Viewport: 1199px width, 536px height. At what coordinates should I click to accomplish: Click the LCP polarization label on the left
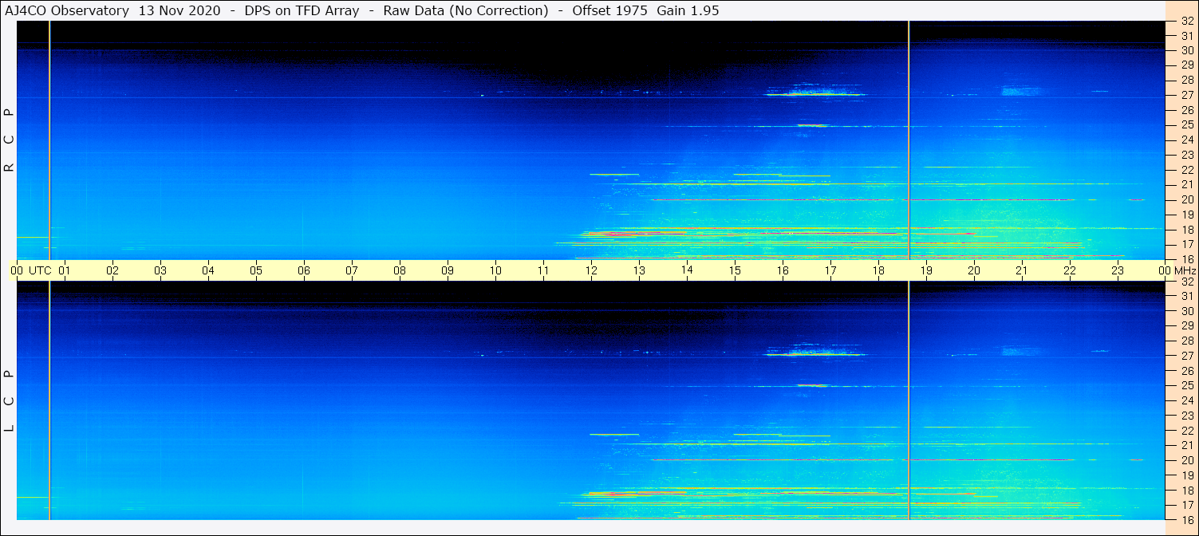coord(9,400)
